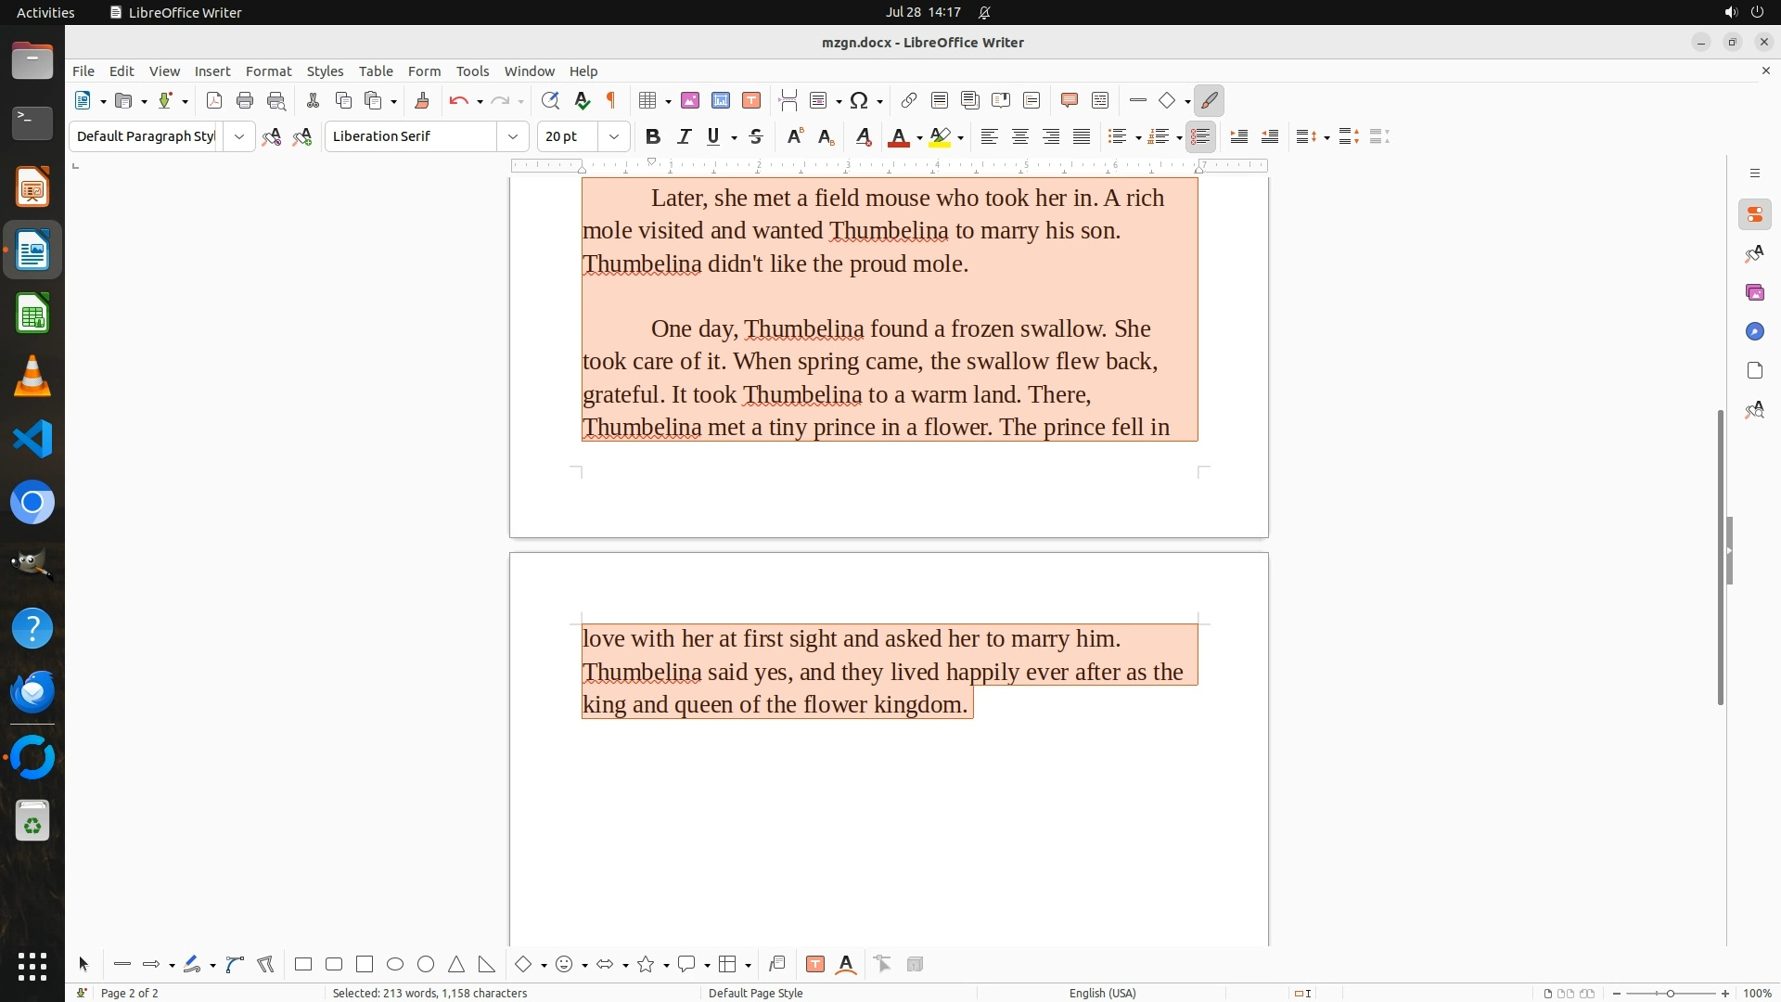Toggle Bold formatting

click(x=653, y=137)
